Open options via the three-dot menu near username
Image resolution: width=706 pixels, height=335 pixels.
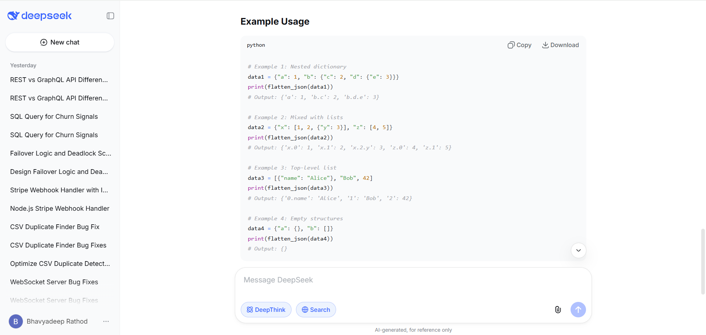tap(106, 321)
